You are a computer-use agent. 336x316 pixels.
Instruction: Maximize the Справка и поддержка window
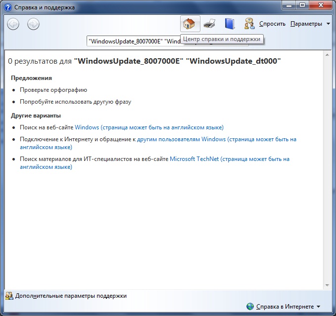tap(302, 5)
